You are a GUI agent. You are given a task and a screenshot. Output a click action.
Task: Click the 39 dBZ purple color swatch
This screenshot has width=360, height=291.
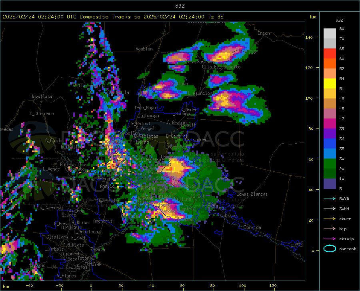pyautogui.click(x=330, y=134)
